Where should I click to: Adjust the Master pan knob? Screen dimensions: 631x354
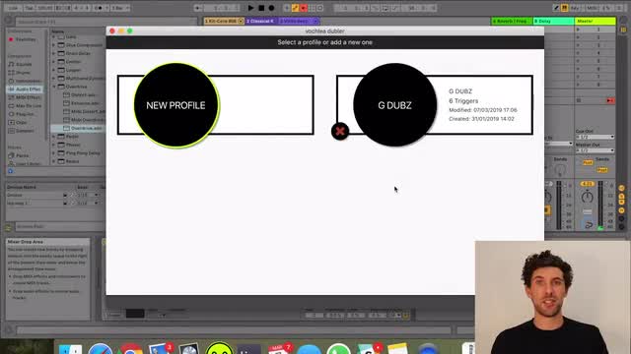tap(588, 197)
